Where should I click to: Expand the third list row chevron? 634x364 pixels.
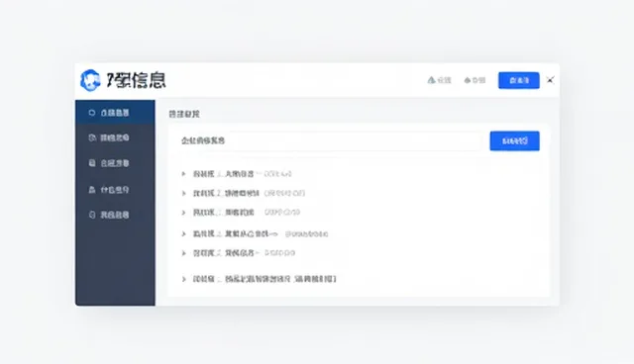pyautogui.click(x=183, y=213)
